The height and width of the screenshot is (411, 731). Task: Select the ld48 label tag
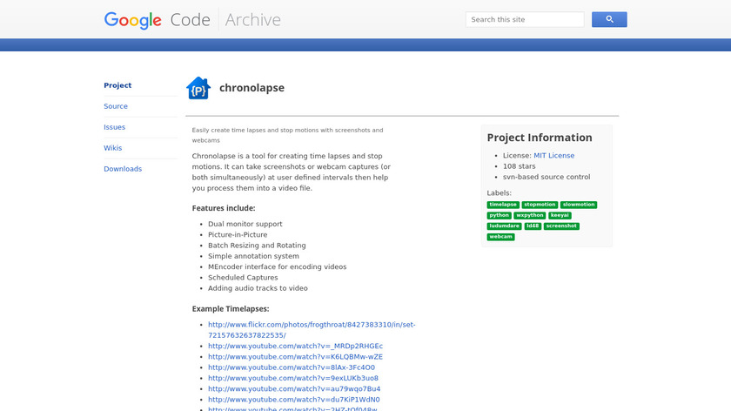point(533,226)
